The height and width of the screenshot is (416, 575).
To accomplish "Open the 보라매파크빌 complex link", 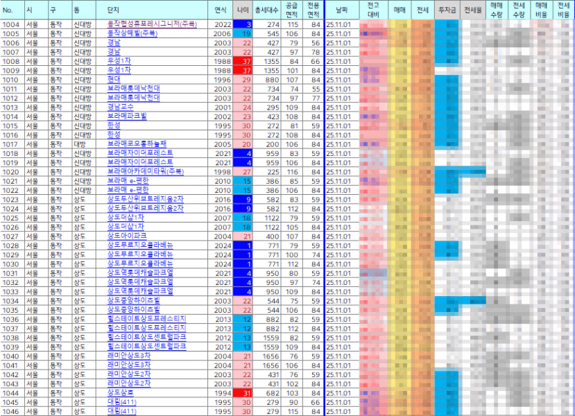I will [127, 116].
